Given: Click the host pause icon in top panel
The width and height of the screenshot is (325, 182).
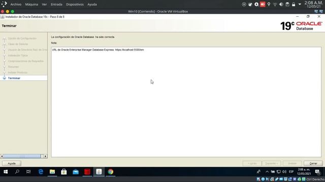Looking at the screenshot, I should [244, 5].
